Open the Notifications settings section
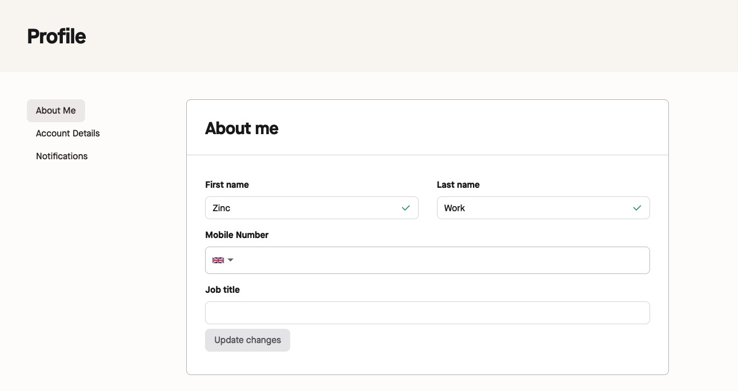The image size is (738, 391). tap(62, 156)
